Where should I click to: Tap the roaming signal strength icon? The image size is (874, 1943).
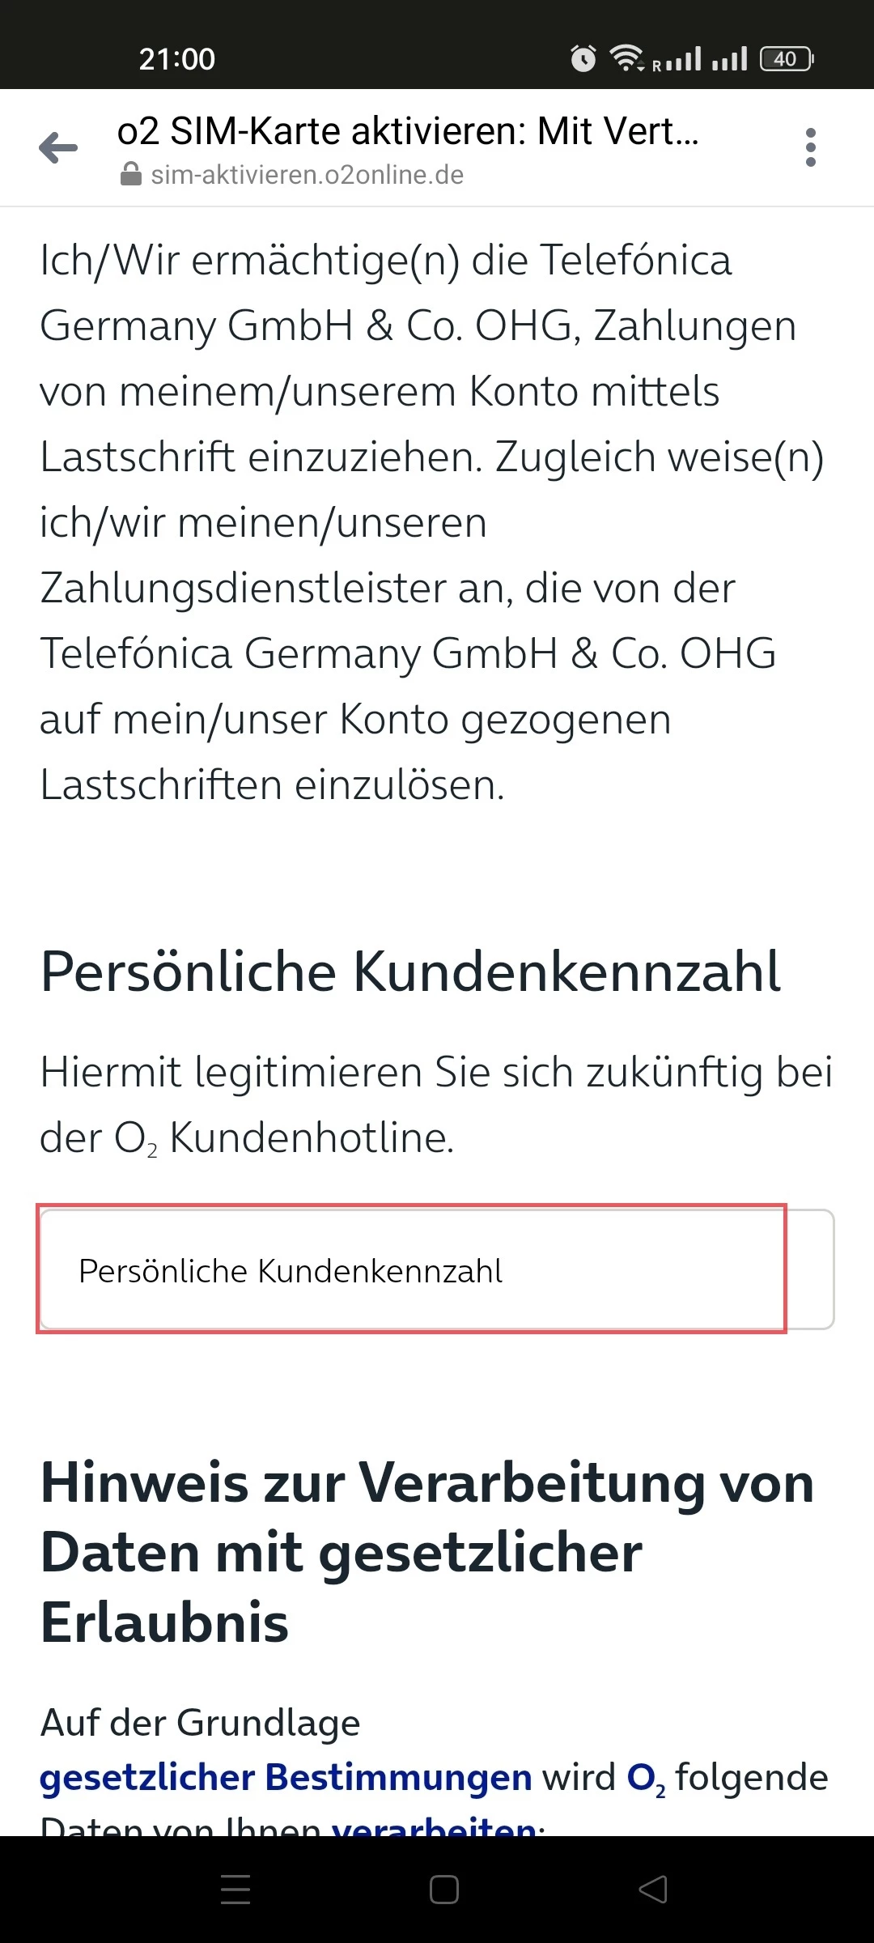click(678, 60)
